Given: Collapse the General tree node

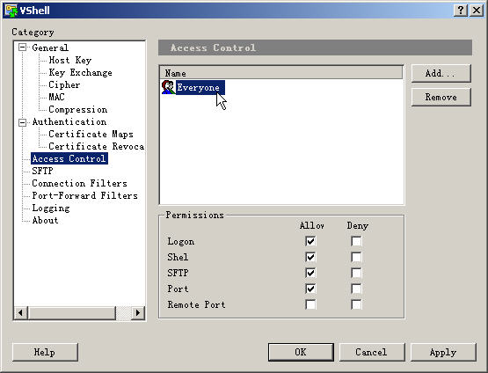Looking at the screenshot, I should 22,48.
